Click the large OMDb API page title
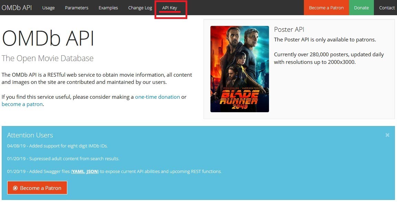Image resolution: width=397 pixels, height=202 pixels. 48,39
